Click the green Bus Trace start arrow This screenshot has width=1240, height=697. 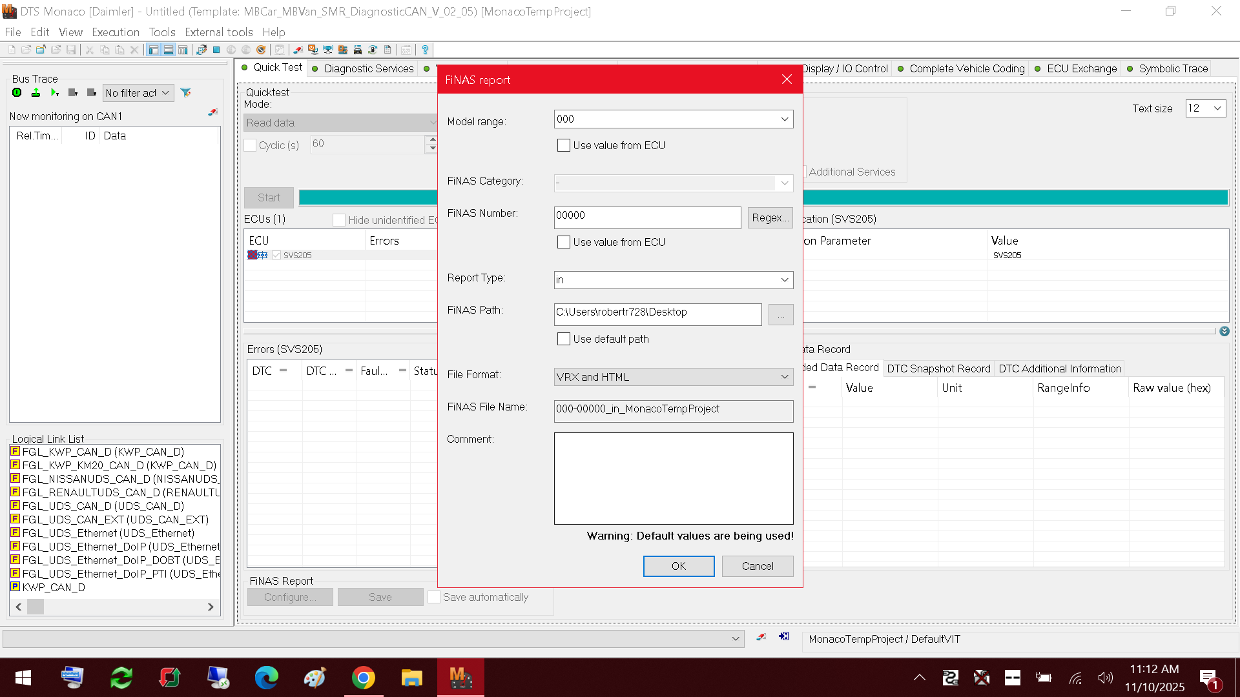55,93
